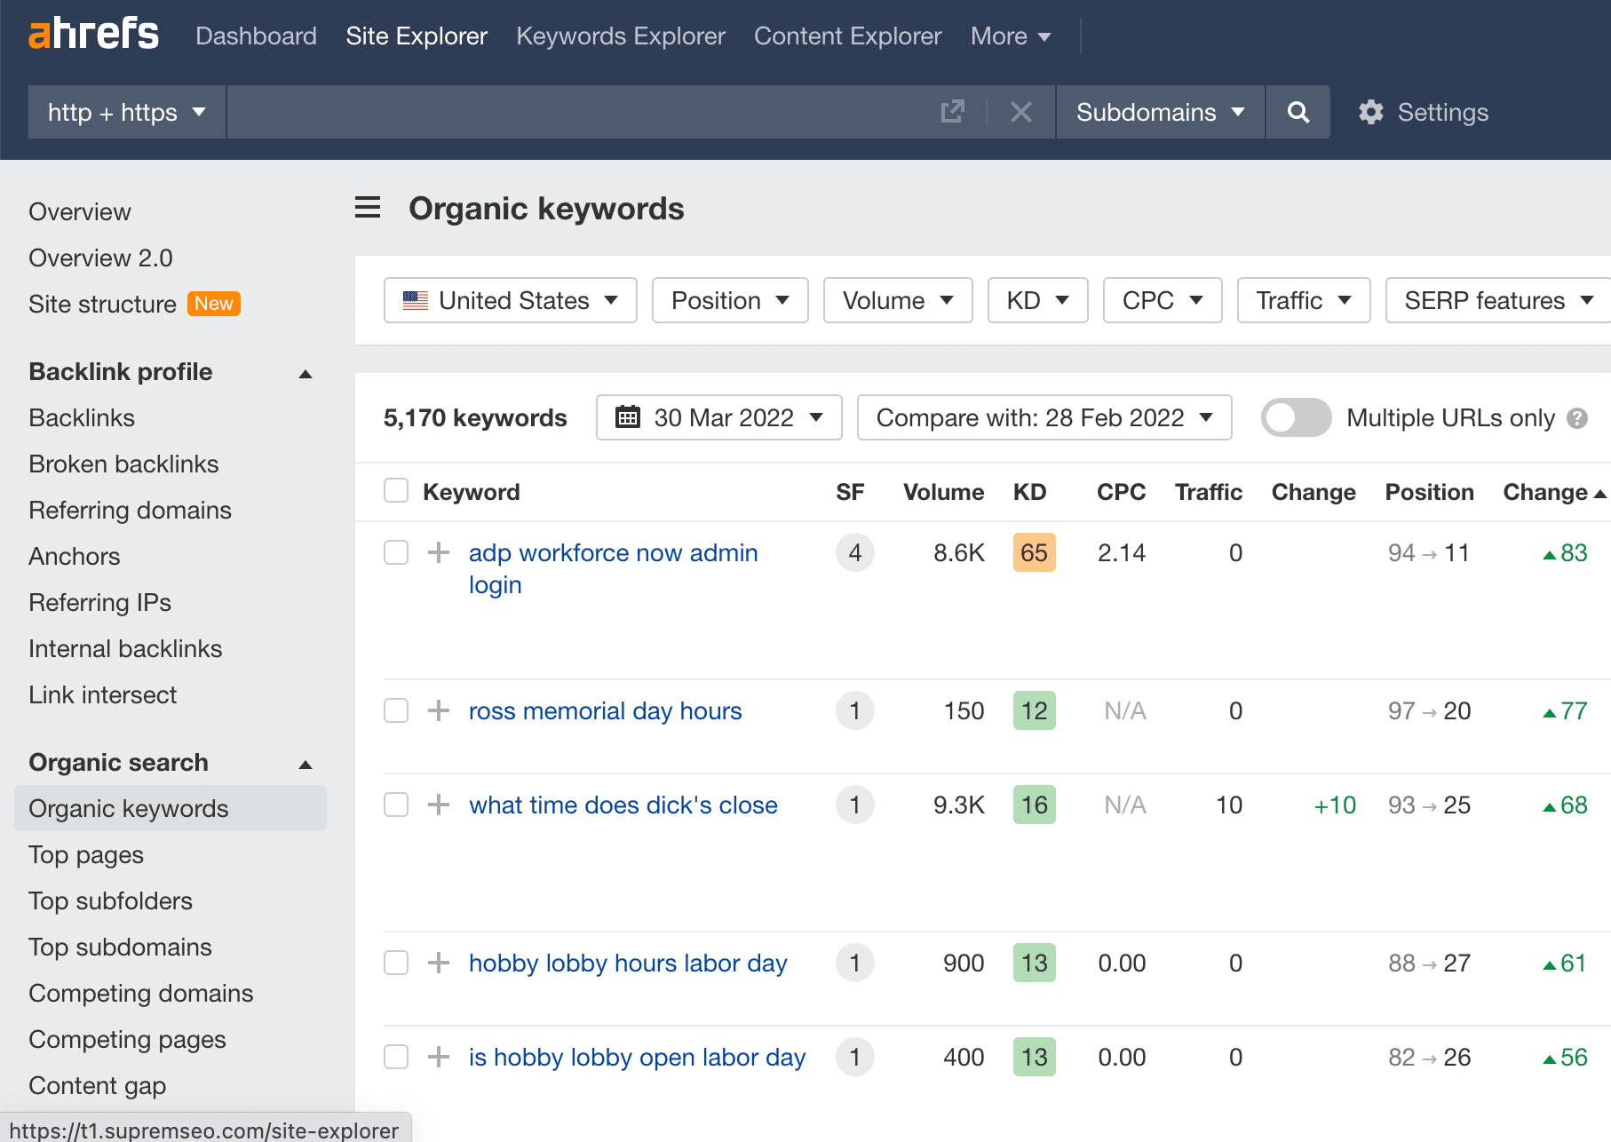Screen dimensions: 1611x1142
Task: Open KD filter dropdown
Action: pos(1037,300)
